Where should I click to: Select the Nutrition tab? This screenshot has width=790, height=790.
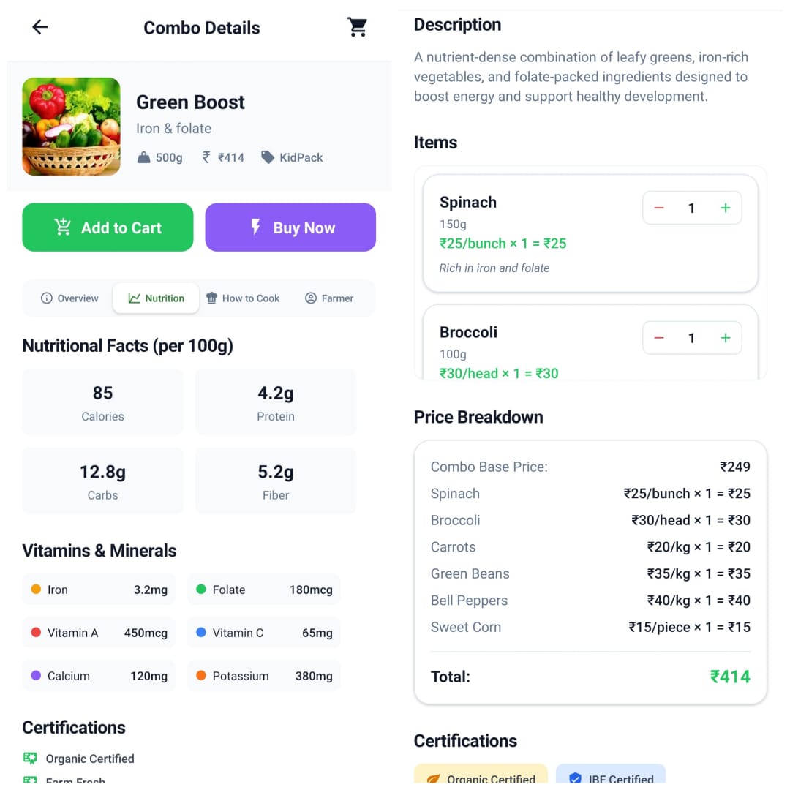tap(156, 298)
